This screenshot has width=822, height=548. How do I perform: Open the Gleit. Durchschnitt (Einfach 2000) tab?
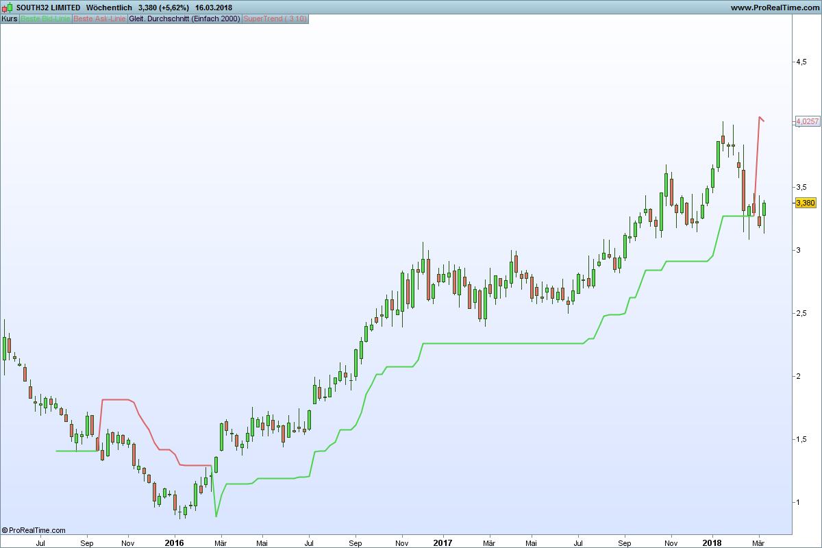pyautogui.click(x=185, y=18)
